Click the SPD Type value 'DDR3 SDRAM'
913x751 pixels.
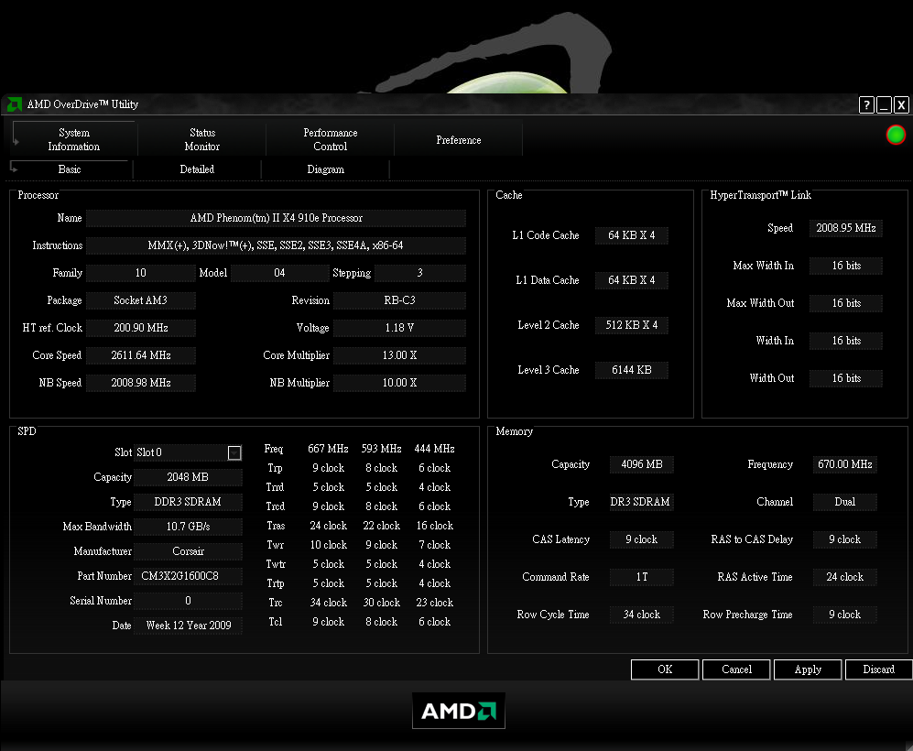click(188, 502)
